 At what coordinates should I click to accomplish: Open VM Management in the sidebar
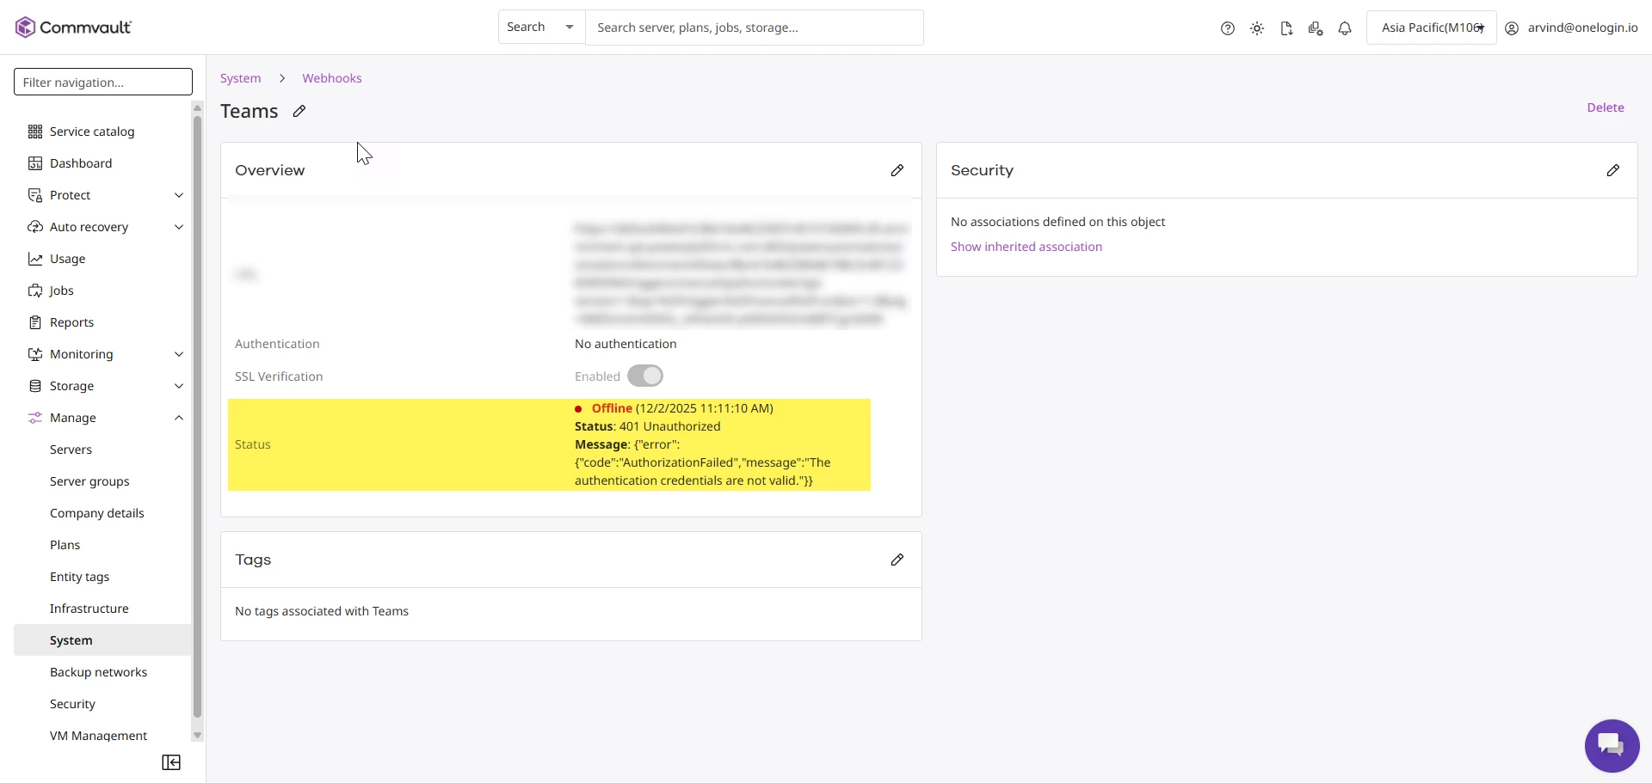pyautogui.click(x=98, y=736)
